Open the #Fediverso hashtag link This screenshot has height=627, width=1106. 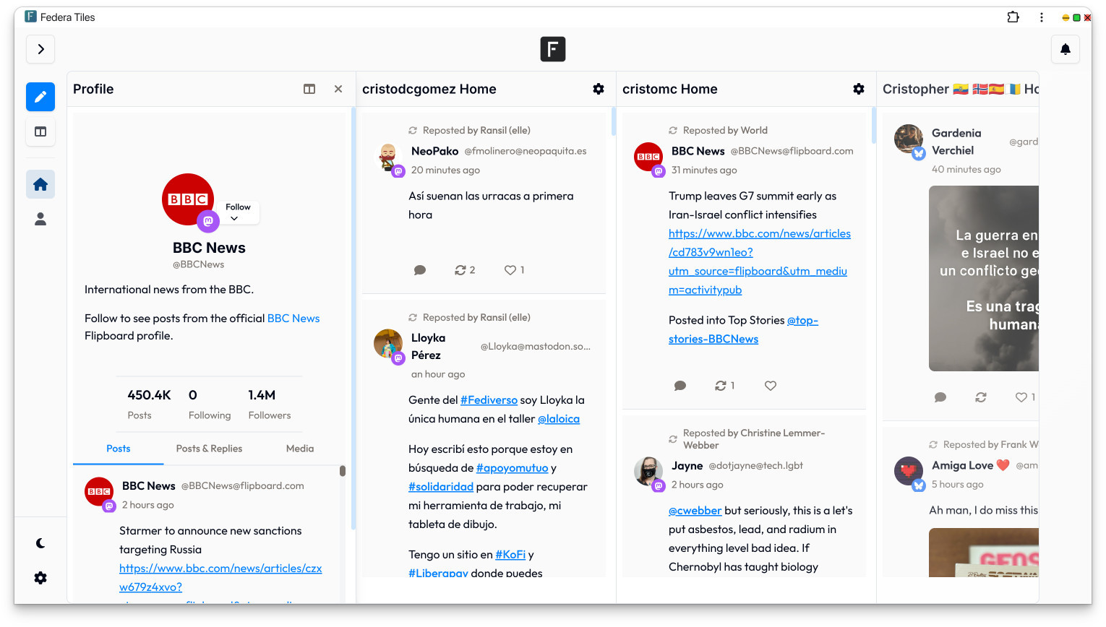click(x=489, y=400)
